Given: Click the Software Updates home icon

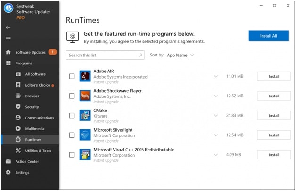Looking at the screenshot, I should 8,52.
